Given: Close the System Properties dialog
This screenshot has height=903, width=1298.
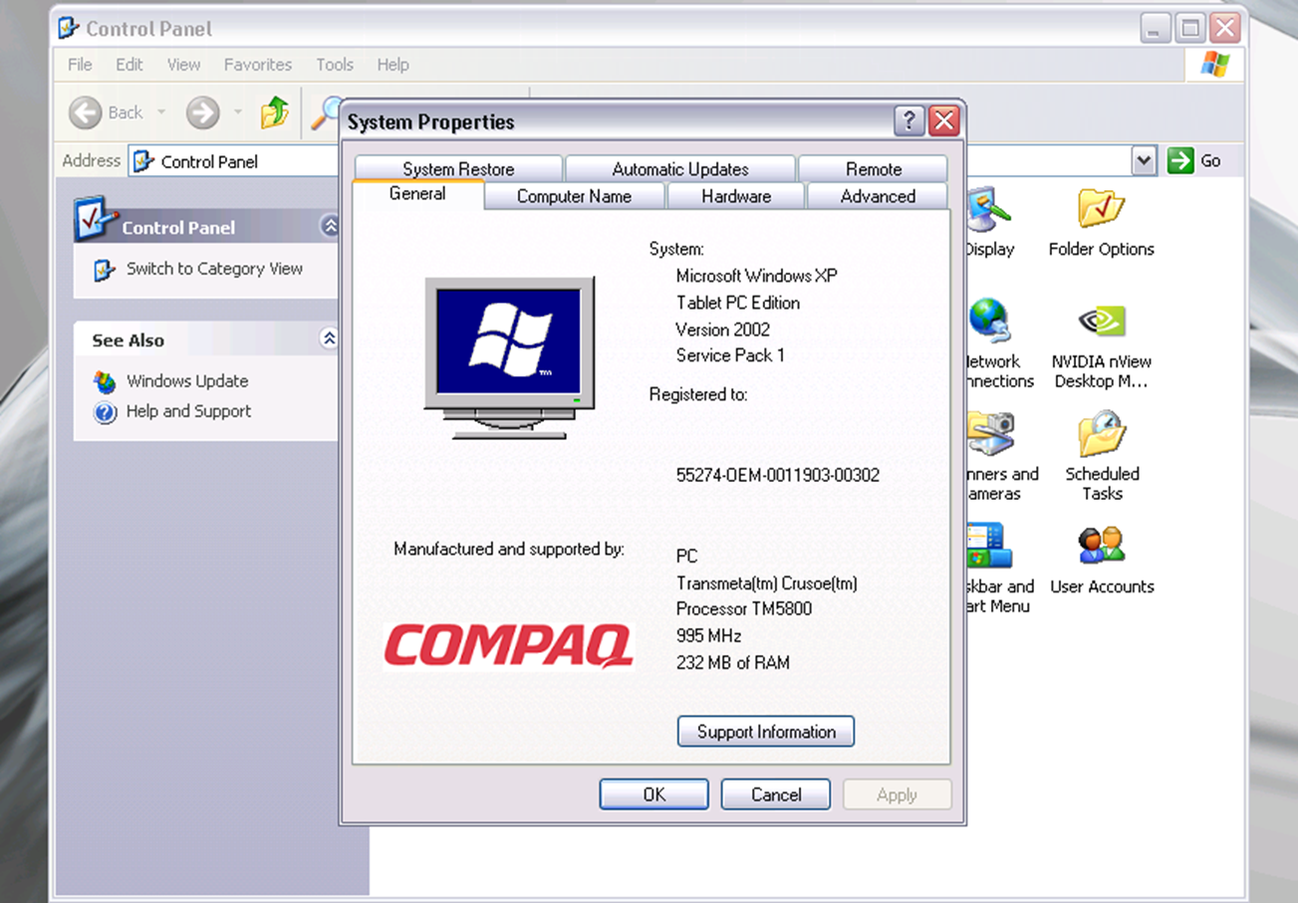Looking at the screenshot, I should pyautogui.click(x=943, y=121).
